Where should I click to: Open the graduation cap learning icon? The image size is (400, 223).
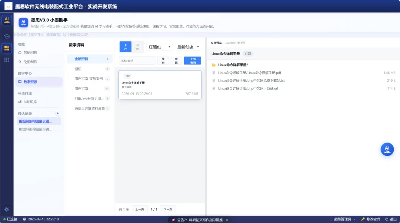[7, 36]
